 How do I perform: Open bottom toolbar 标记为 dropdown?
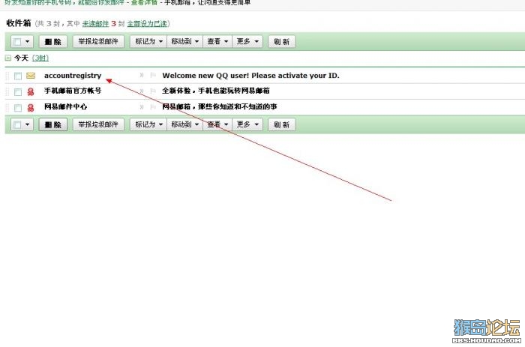(x=148, y=124)
